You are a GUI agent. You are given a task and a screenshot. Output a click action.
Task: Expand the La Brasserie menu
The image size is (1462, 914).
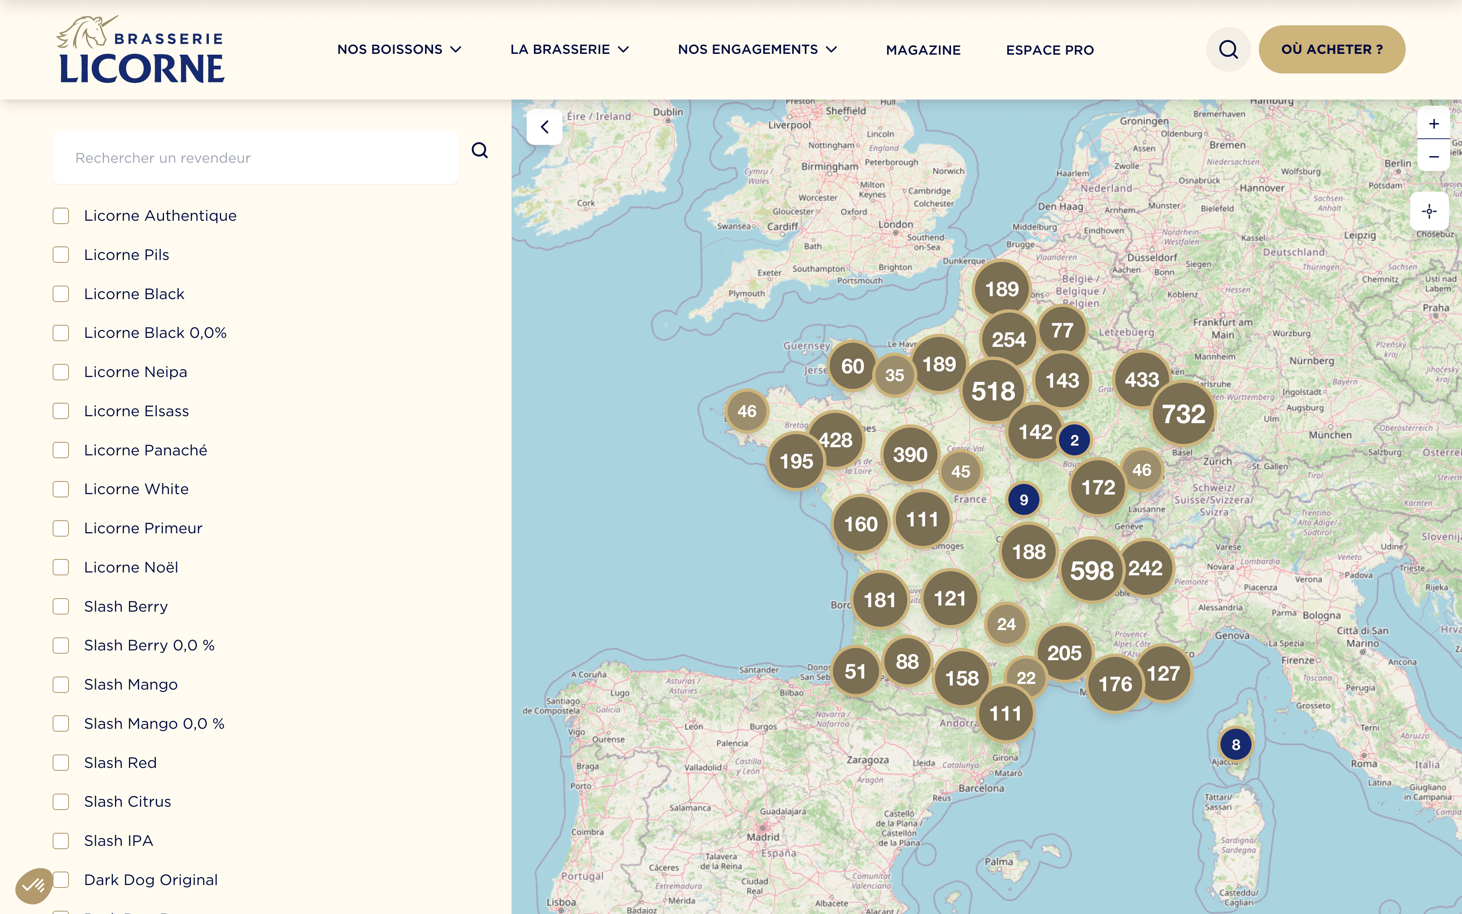(570, 49)
